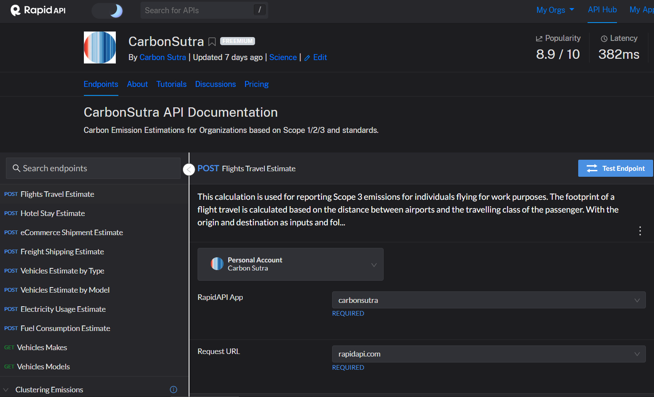Select Freight Shipping Estimate endpoint
Viewport: 654px width, 397px height.
click(x=94, y=252)
